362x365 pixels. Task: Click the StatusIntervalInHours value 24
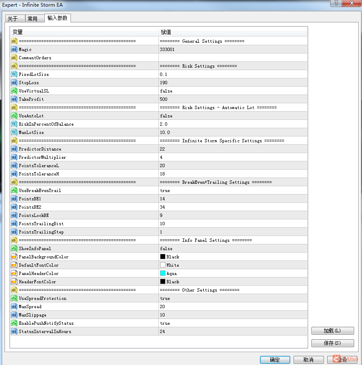[162, 331]
